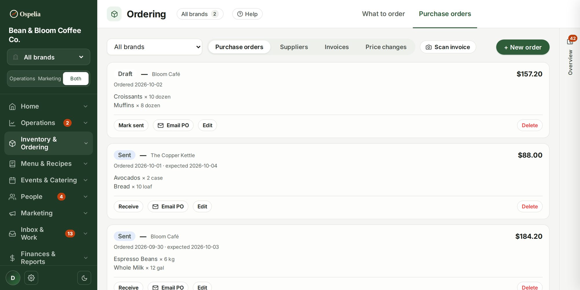Click the Ospelia logo icon
This screenshot has width=580, height=290.
[x=14, y=14]
